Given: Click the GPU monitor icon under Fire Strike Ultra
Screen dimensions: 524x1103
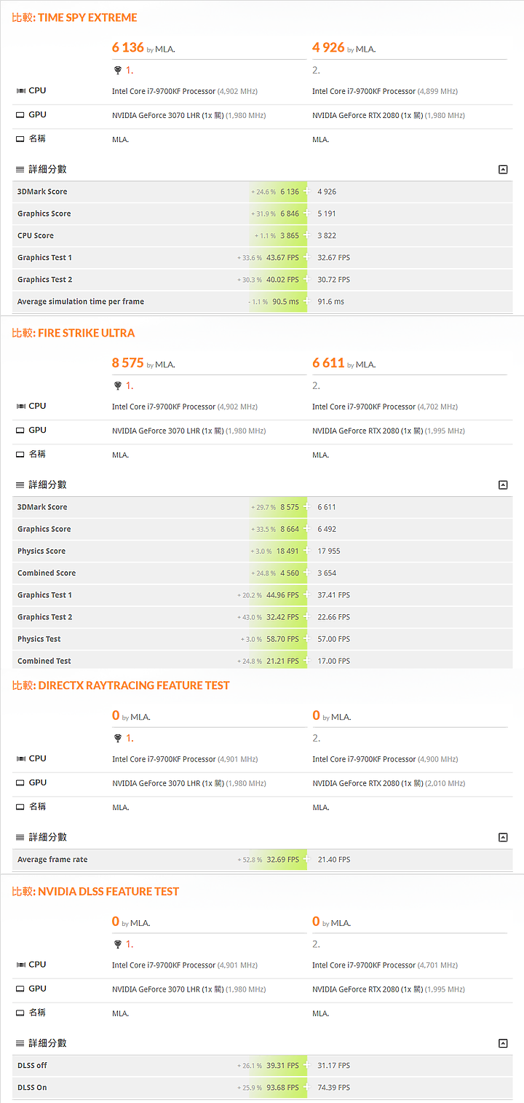Looking at the screenshot, I should pos(20,431).
